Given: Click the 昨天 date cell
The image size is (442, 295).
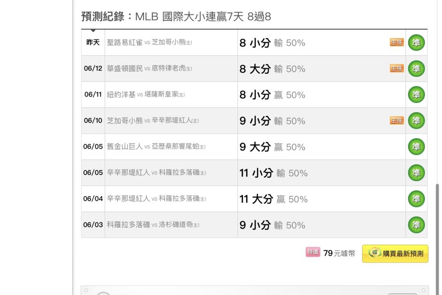Looking at the screenshot, I should [x=93, y=42].
